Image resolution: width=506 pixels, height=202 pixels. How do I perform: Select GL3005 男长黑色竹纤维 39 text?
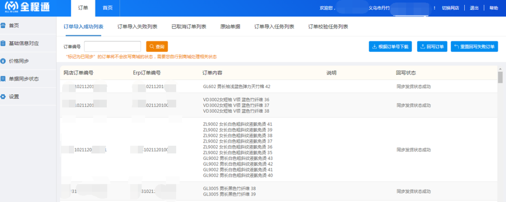pos(230,194)
